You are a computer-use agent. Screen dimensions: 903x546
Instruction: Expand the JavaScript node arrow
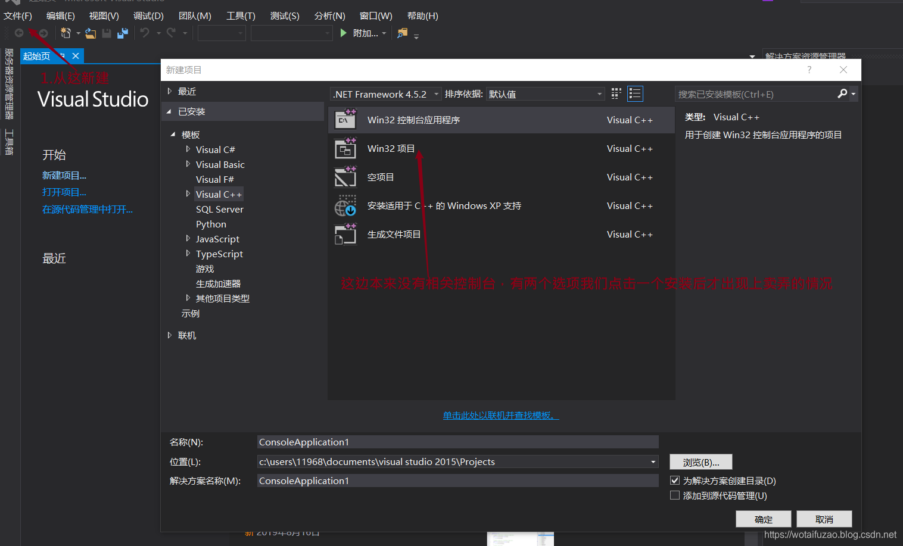188,238
